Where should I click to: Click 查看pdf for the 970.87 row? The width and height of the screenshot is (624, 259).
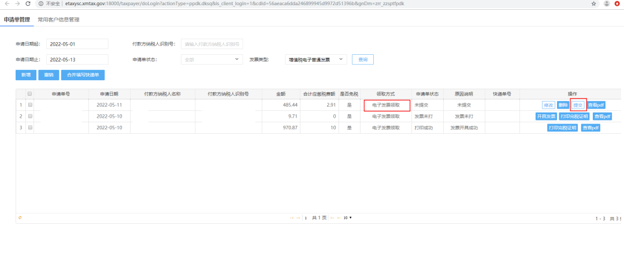click(590, 128)
